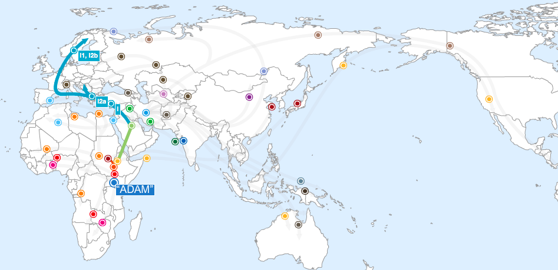Screen dimensions: 558x270
Task: Click the magenta marker in West Africa
Action: 53,165
